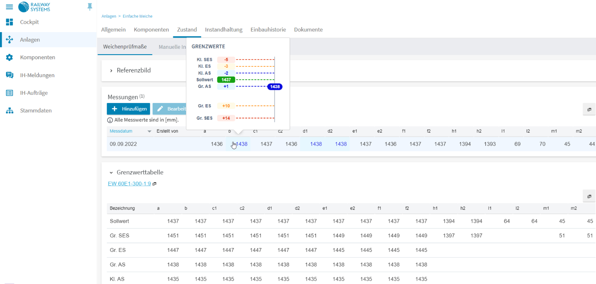Click the pin sidebar icon
The height and width of the screenshot is (284, 596).
coord(90,7)
